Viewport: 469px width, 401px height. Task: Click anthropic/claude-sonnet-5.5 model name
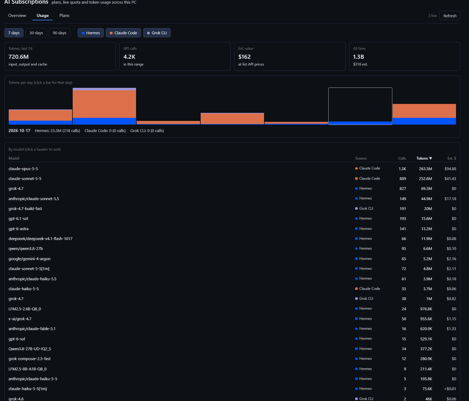pos(34,199)
